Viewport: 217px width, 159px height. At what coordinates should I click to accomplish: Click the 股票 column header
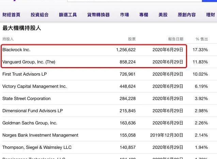(x=132, y=39)
